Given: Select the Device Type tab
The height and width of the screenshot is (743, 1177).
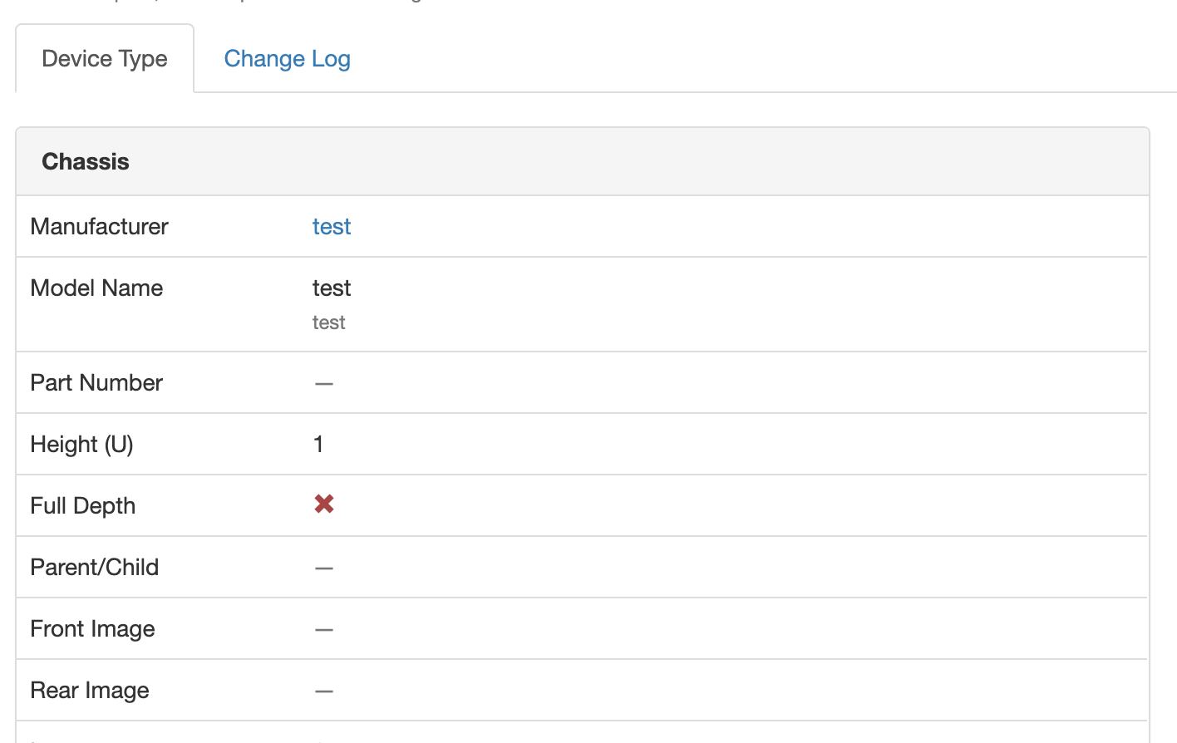Looking at the screenshot, I should (x=104, y=58).
